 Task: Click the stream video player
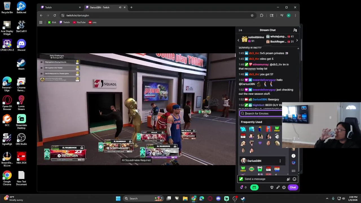coord(136,109)
